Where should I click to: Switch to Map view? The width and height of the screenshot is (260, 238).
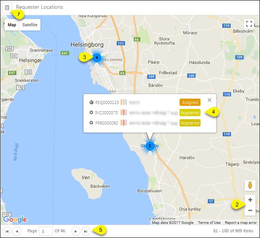(12, 25)
